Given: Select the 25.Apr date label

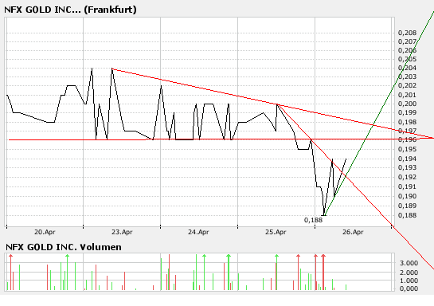Looking at the screenshot, I should pos(276,232).
